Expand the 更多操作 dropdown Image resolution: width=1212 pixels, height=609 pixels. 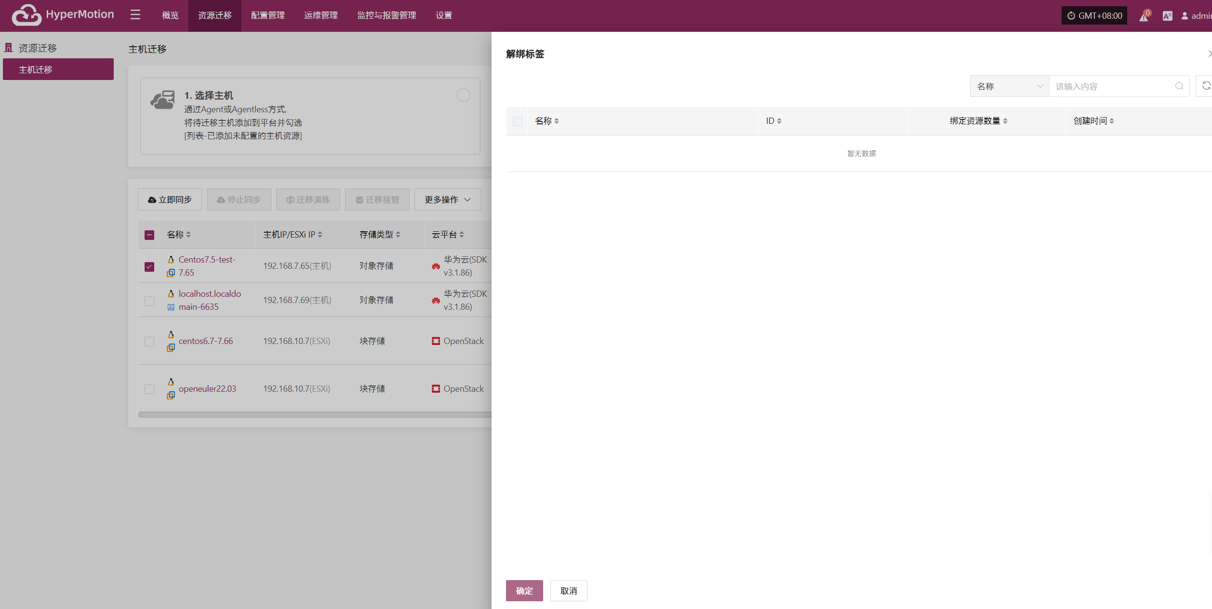(448, 199)
